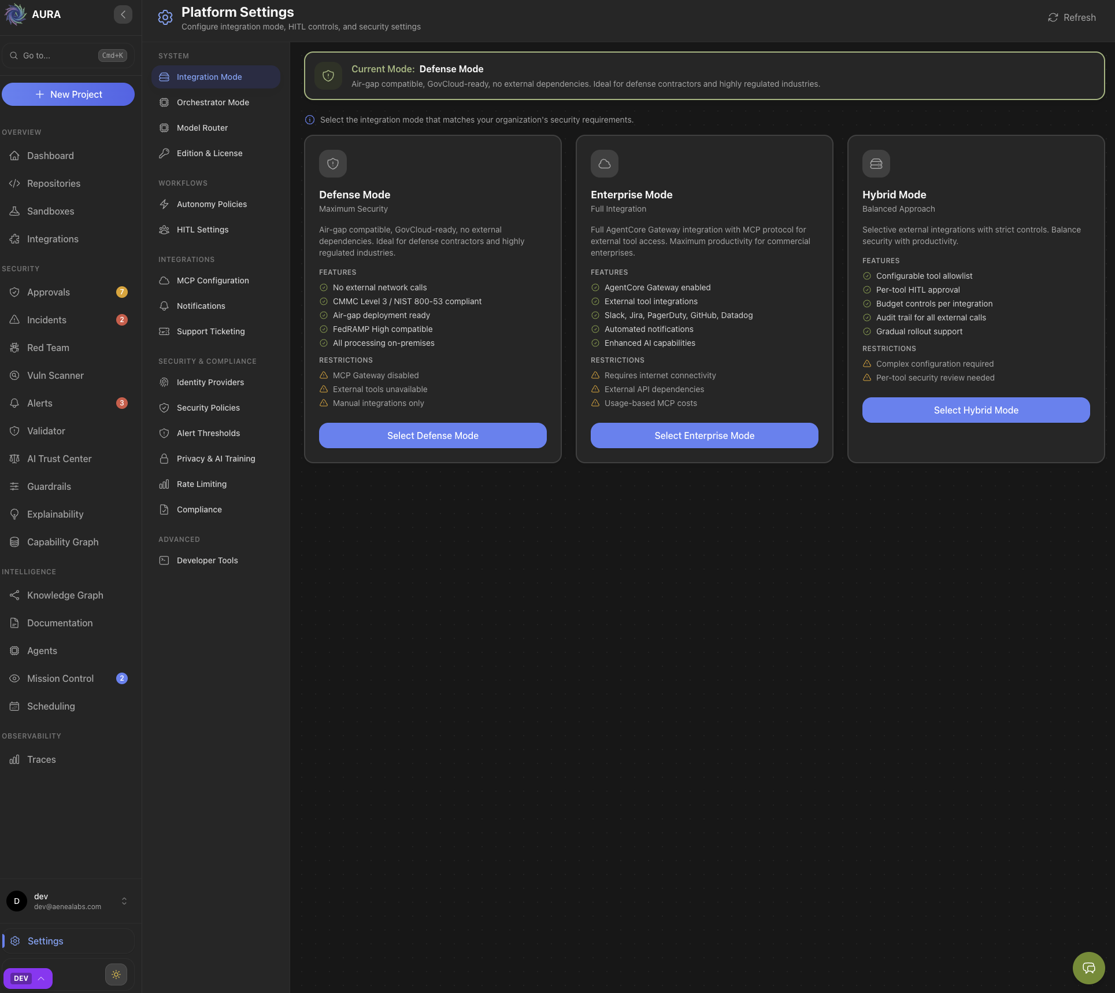Click the Support Ticketing ticket icon
The height and width of the screenshot is (993, 1115).
pos(164,331)
